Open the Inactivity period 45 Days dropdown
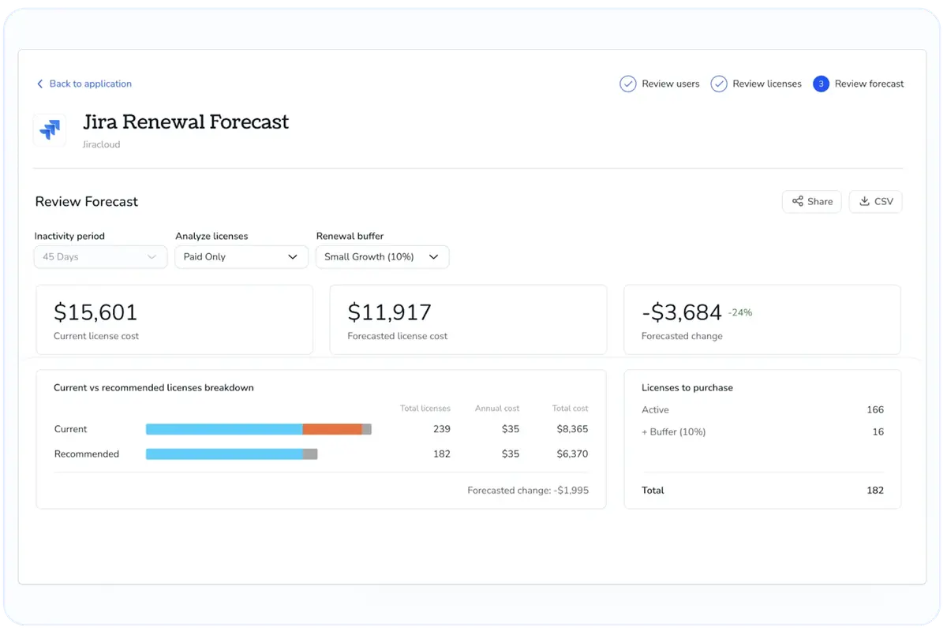This screenshot has width=947, height=631. pyautogui.click(x=100, y=256)
